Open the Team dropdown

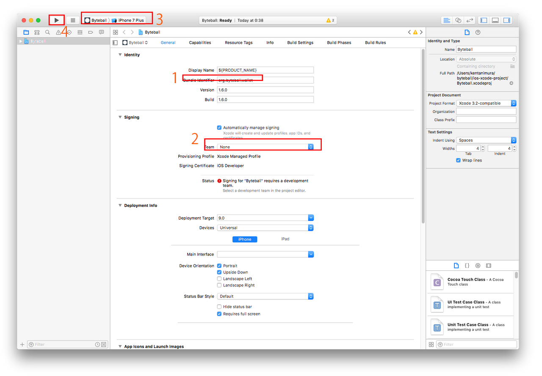tap(265, 147)
